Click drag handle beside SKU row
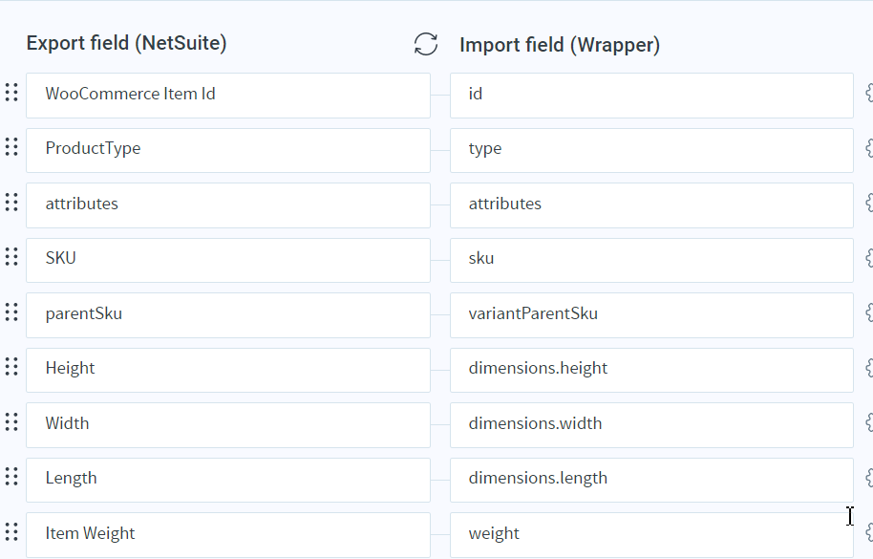The width and height of the screenshot is (873, 559). coord(11,257)
